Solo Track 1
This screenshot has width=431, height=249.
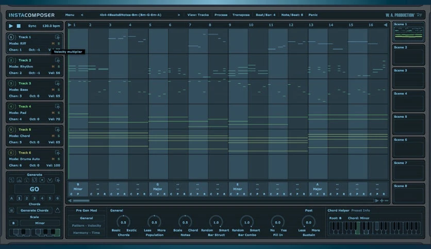(59, 44)
